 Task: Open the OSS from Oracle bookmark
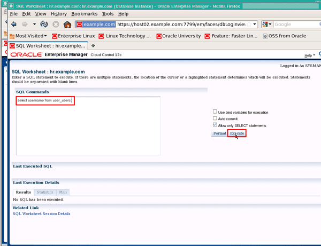(x=285, y=36)
